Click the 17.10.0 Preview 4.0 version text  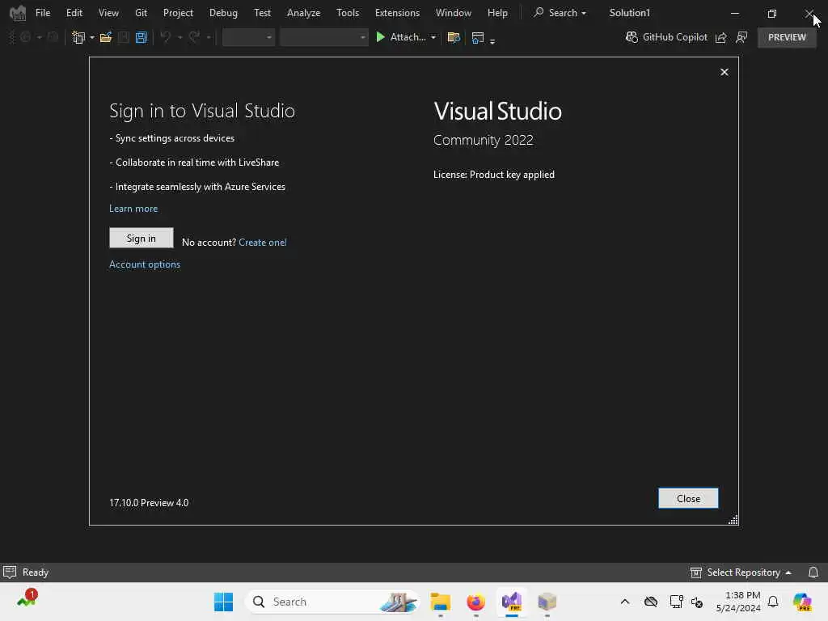[149, 503]
